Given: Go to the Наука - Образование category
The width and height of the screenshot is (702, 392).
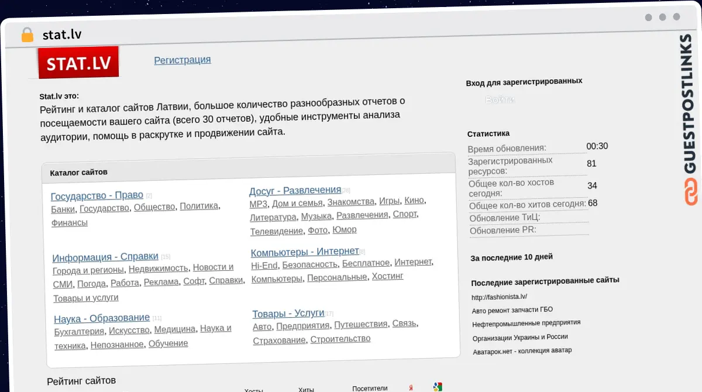Looking at the screenshot, I should click(102, 318).
